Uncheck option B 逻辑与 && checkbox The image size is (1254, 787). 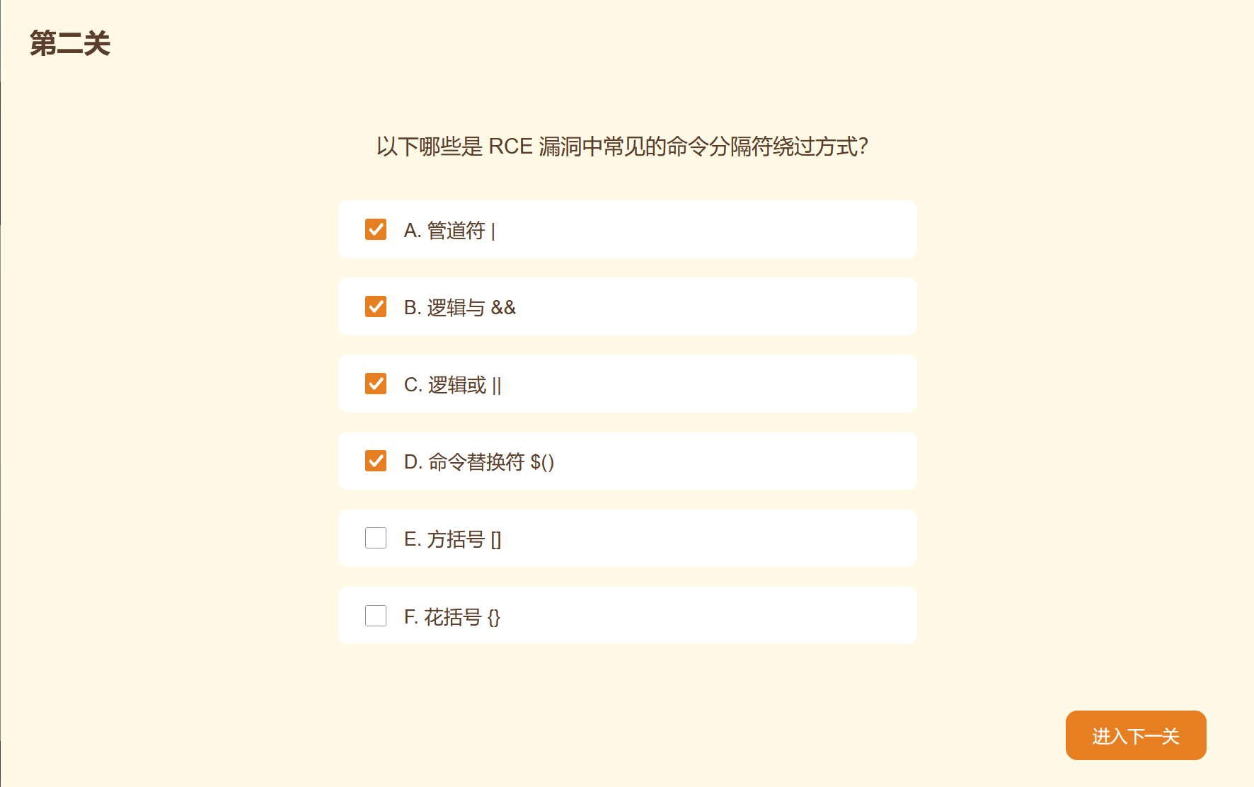pyautogui.click(x=376, y=306)
